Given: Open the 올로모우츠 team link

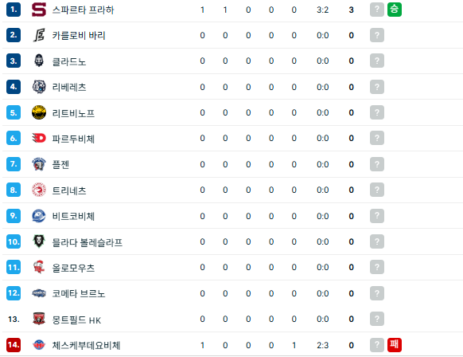Looking at the screenshot, I should pos(73,268).
